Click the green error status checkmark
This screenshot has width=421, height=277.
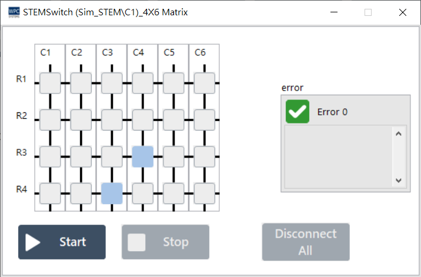(298, 111)
